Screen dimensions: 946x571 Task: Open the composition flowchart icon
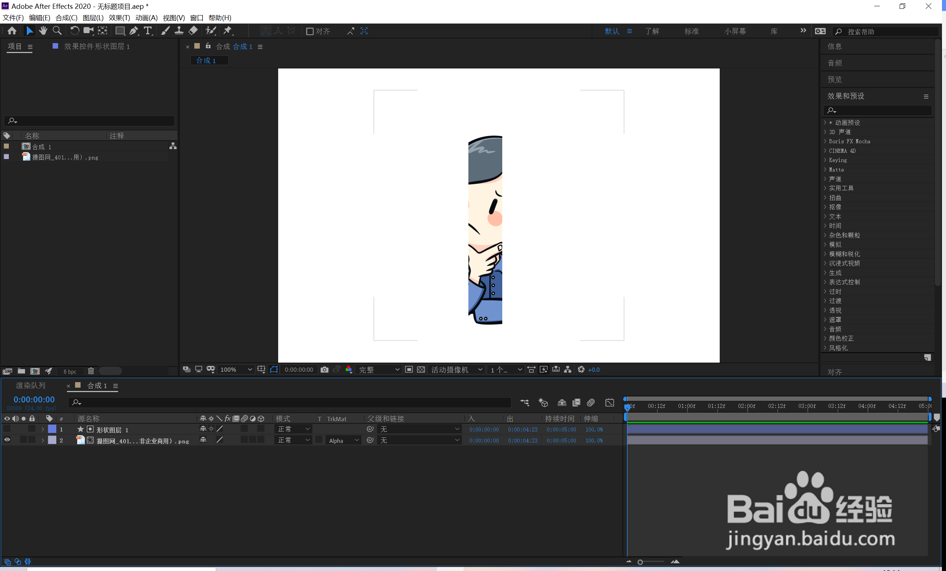[x=567, y=369]
